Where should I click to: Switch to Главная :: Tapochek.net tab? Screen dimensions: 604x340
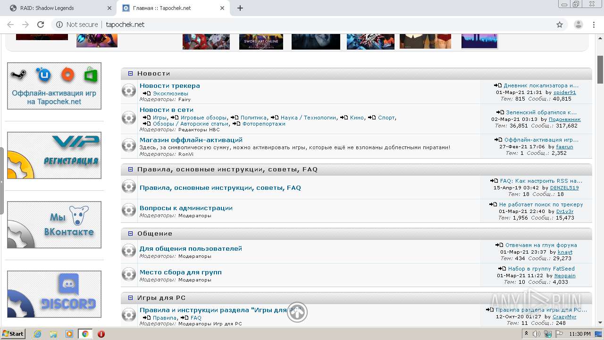pos(172,8)
